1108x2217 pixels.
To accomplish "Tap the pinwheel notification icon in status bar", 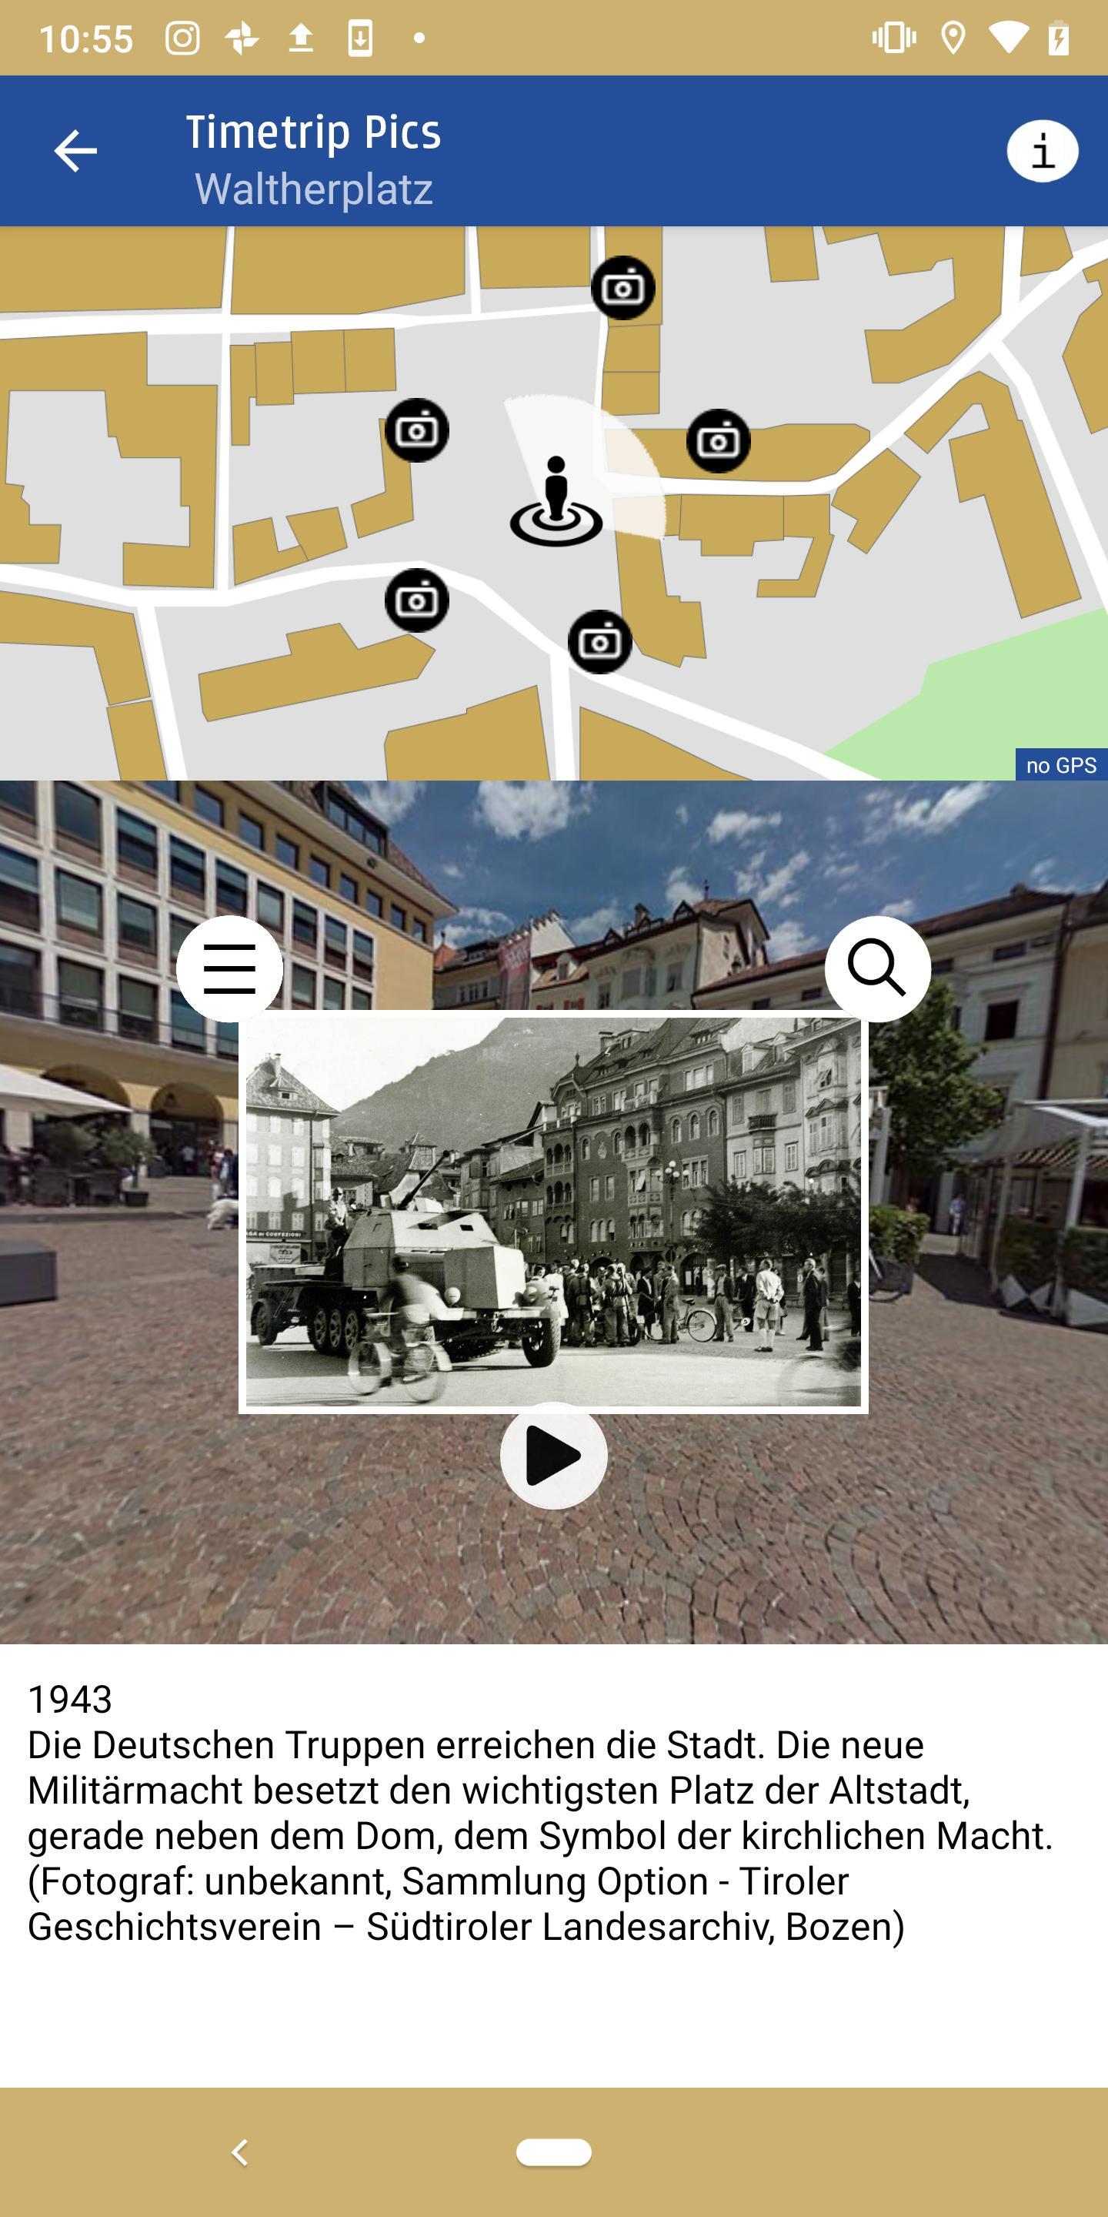I will tap(242, 38).
